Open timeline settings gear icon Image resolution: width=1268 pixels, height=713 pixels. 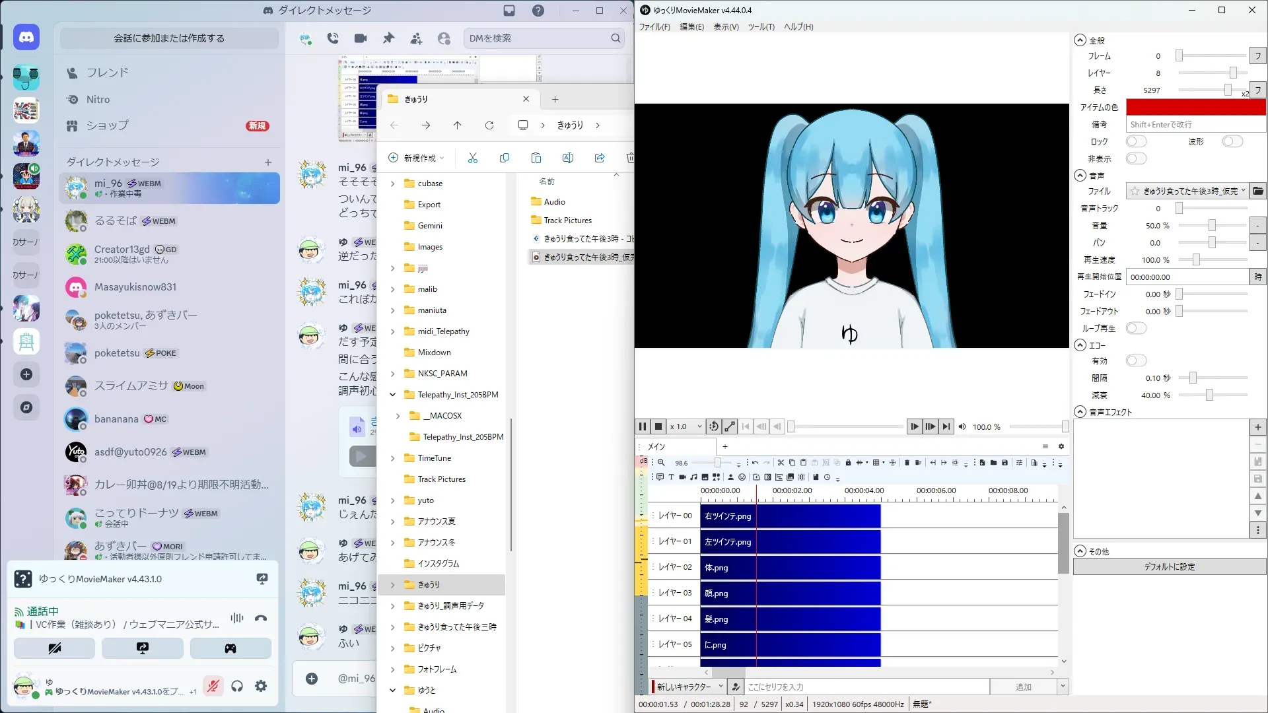[1061, 446]
